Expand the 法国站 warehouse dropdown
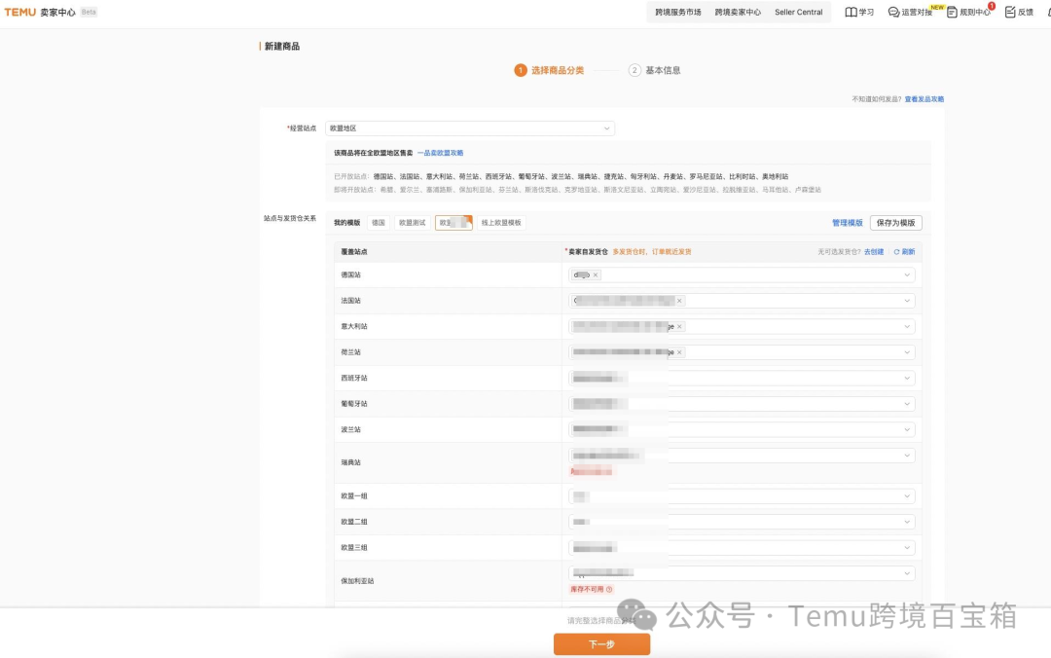 coord(907,301)
